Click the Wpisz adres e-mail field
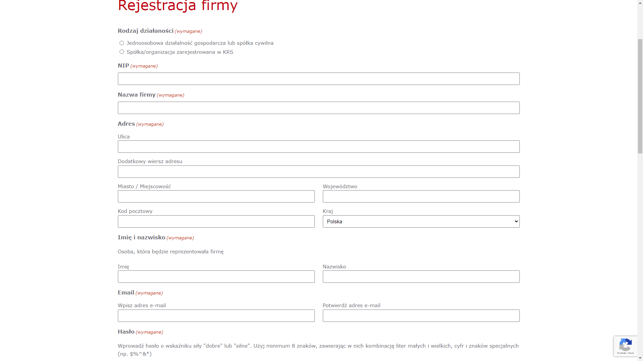This screenshot has height=361, width=643. click(x=216, y=316)
